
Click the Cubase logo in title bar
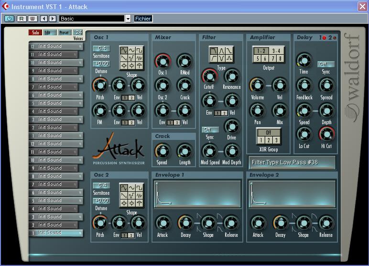point(5,6)
